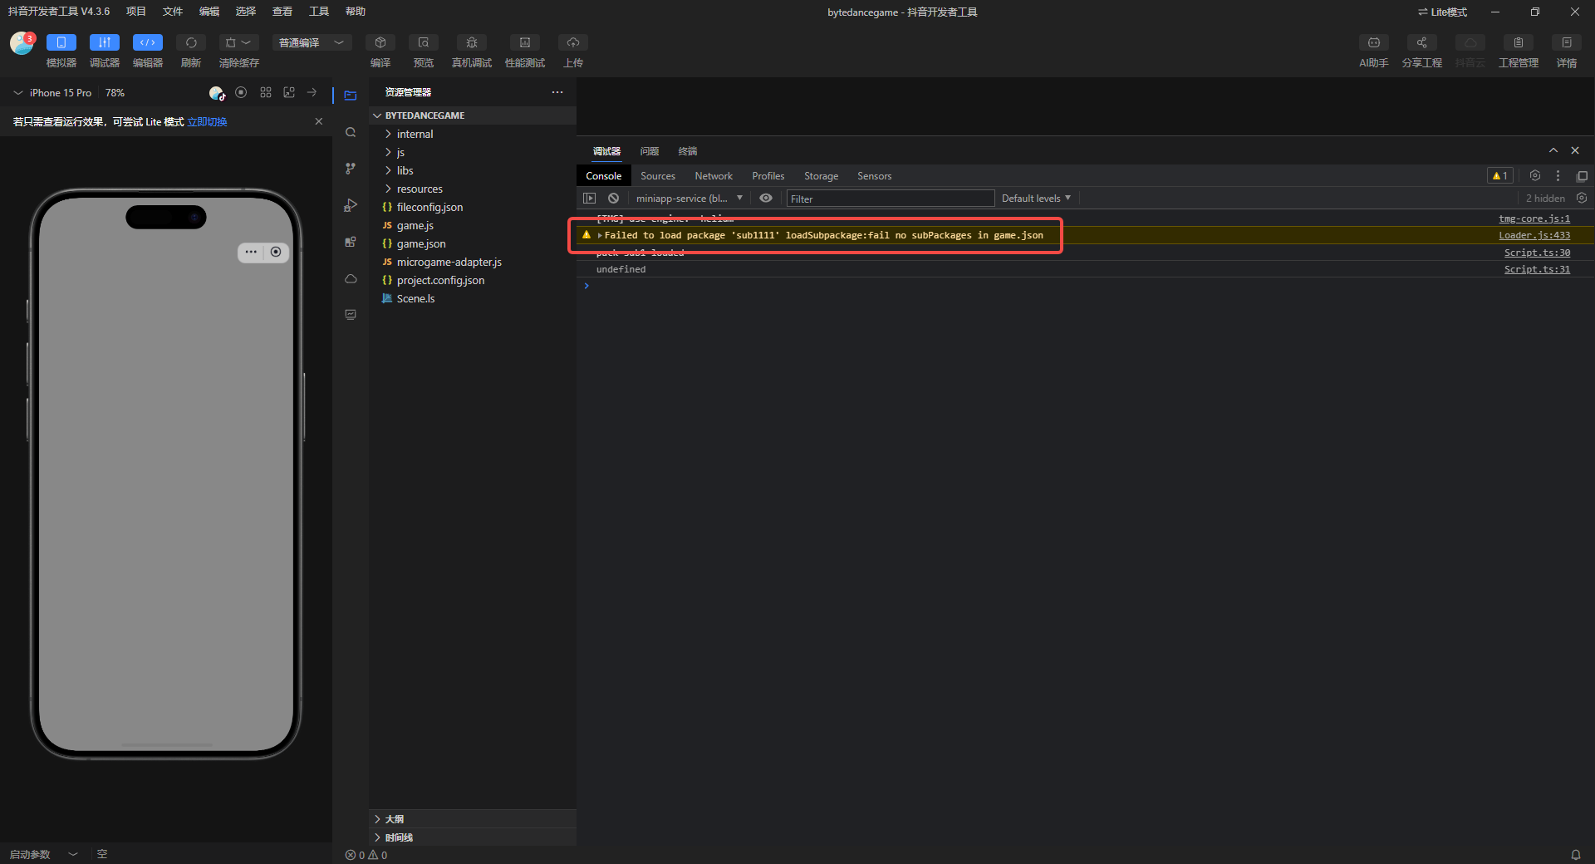Image resolution: width=1595 pixels, height=864 pixels.
Task: Toggle the 调试器 debugger panel button
Action: click(x=105, y=42)
